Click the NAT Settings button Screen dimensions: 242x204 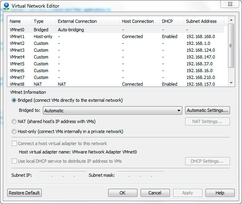click(x=208, y=121)
